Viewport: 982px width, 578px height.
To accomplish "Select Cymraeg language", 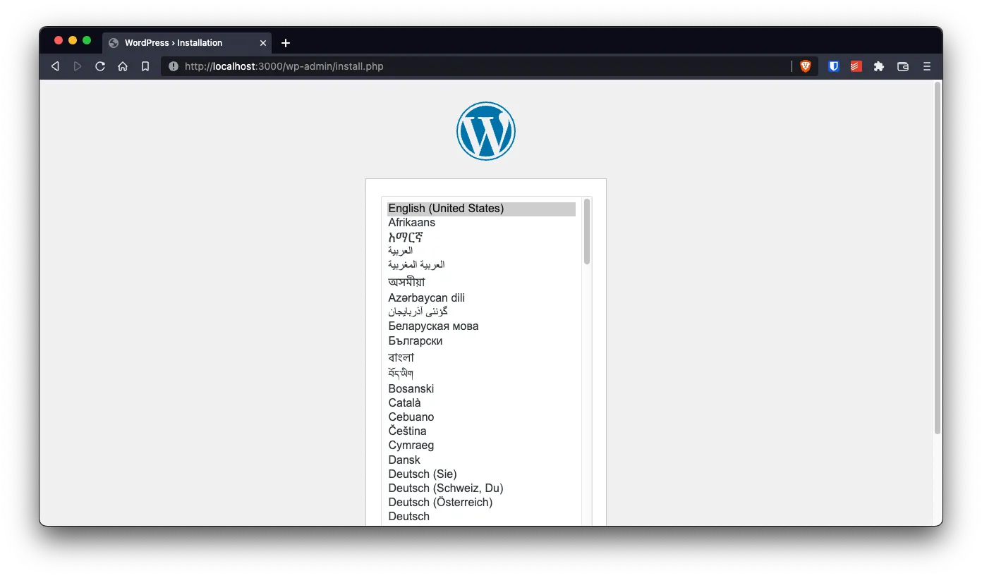I will pyautogui.click(x=481, y=445).
